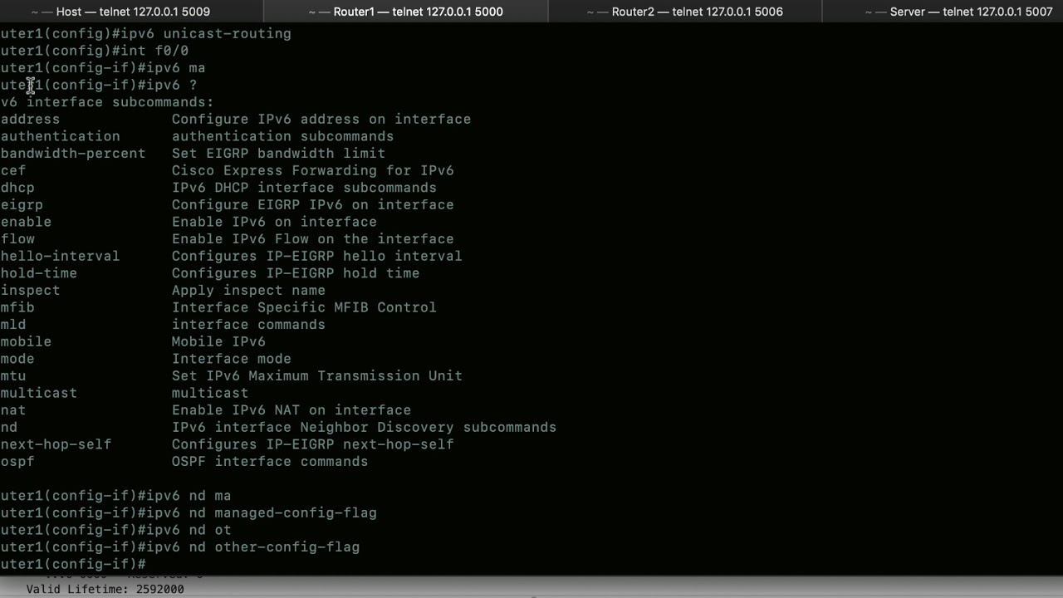This screenshot has height=598, width=1063.
Task: Click 'Mobile IPv6' description
Action: tap(218, 341)
